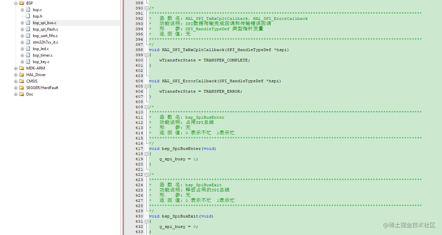Expand the CMSIS group
The height and width of the screenshot is (235, 442).
click(x=16, y=81)
